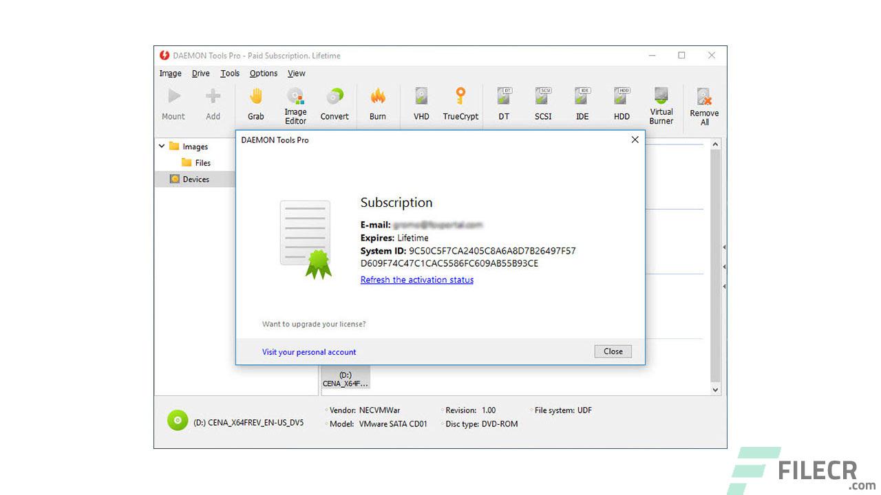The height and width of the screenshot is (495, 881).
Task: Select the (D:) CENA_X64F drive thumbnail
Action: (346, 379)
